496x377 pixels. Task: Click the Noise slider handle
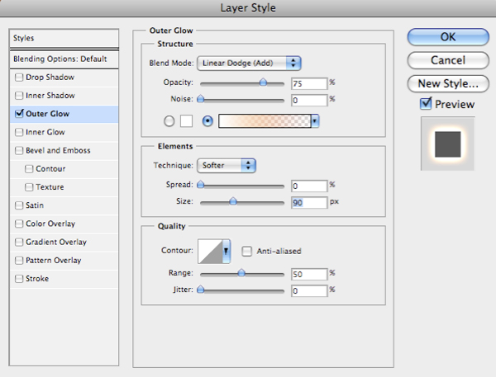pos(201,99)
